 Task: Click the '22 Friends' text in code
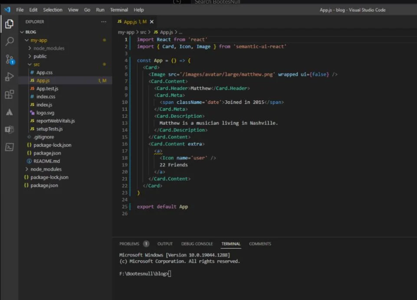pos(174,165)
